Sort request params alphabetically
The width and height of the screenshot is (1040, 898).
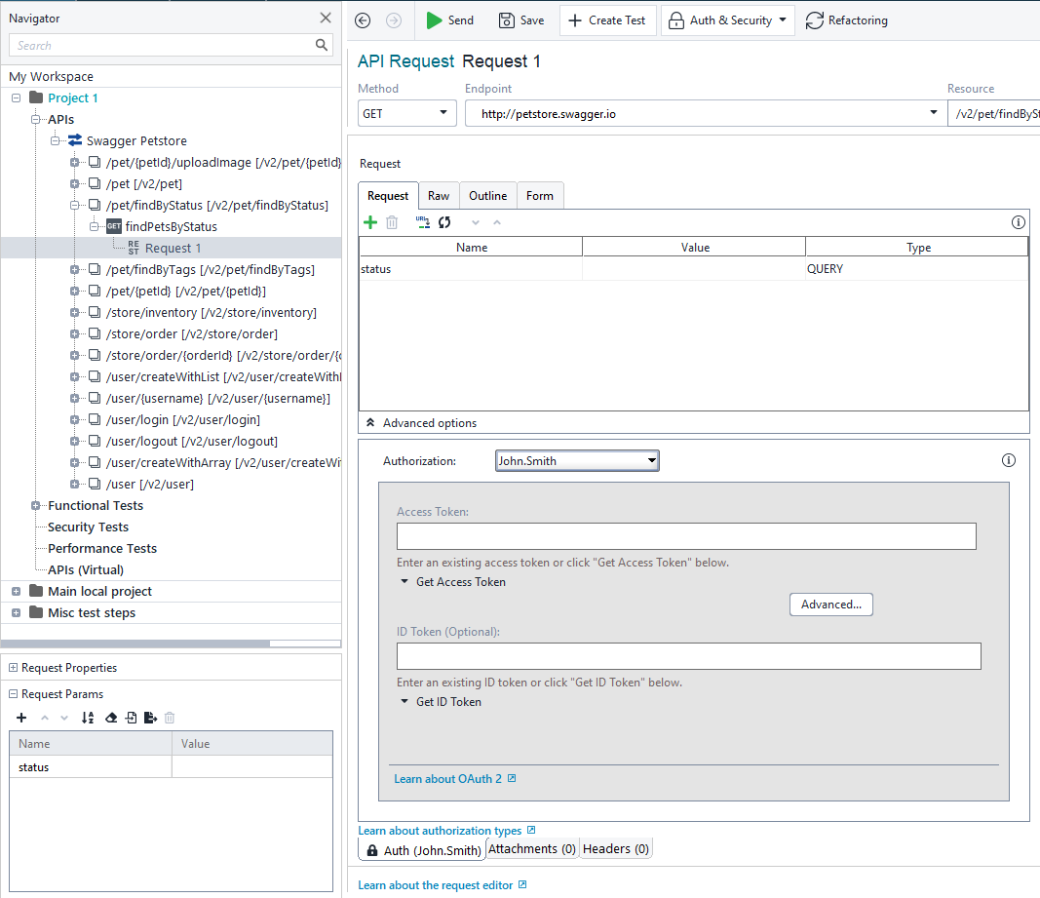point(88,718)
